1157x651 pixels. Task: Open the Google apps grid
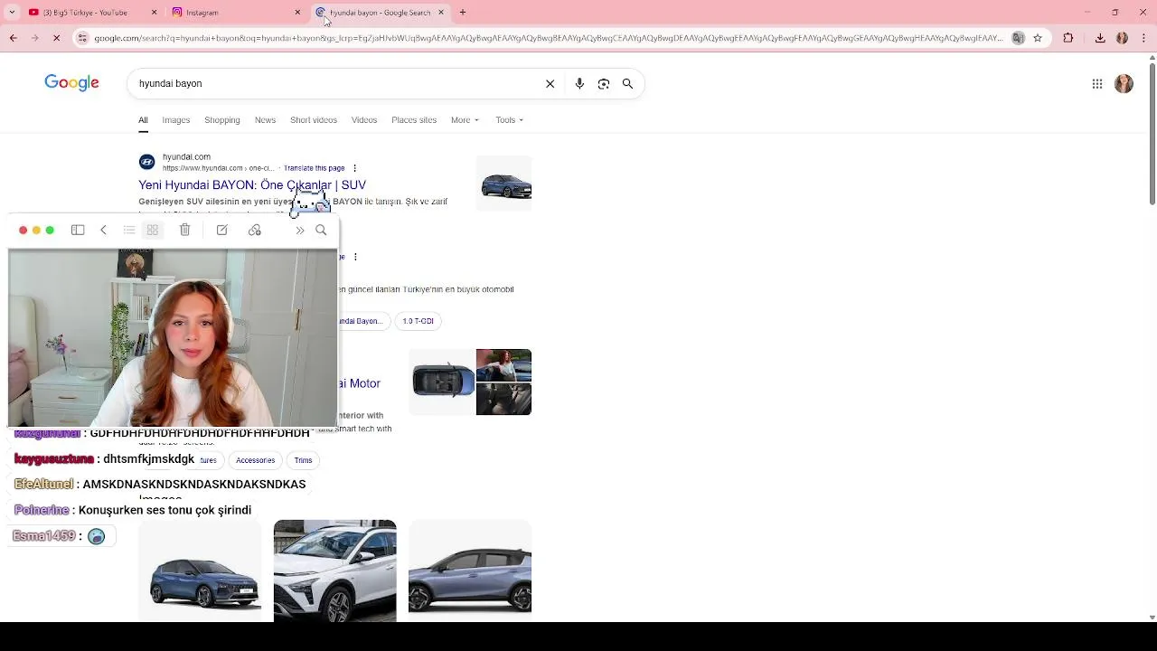coord(1097,83)
